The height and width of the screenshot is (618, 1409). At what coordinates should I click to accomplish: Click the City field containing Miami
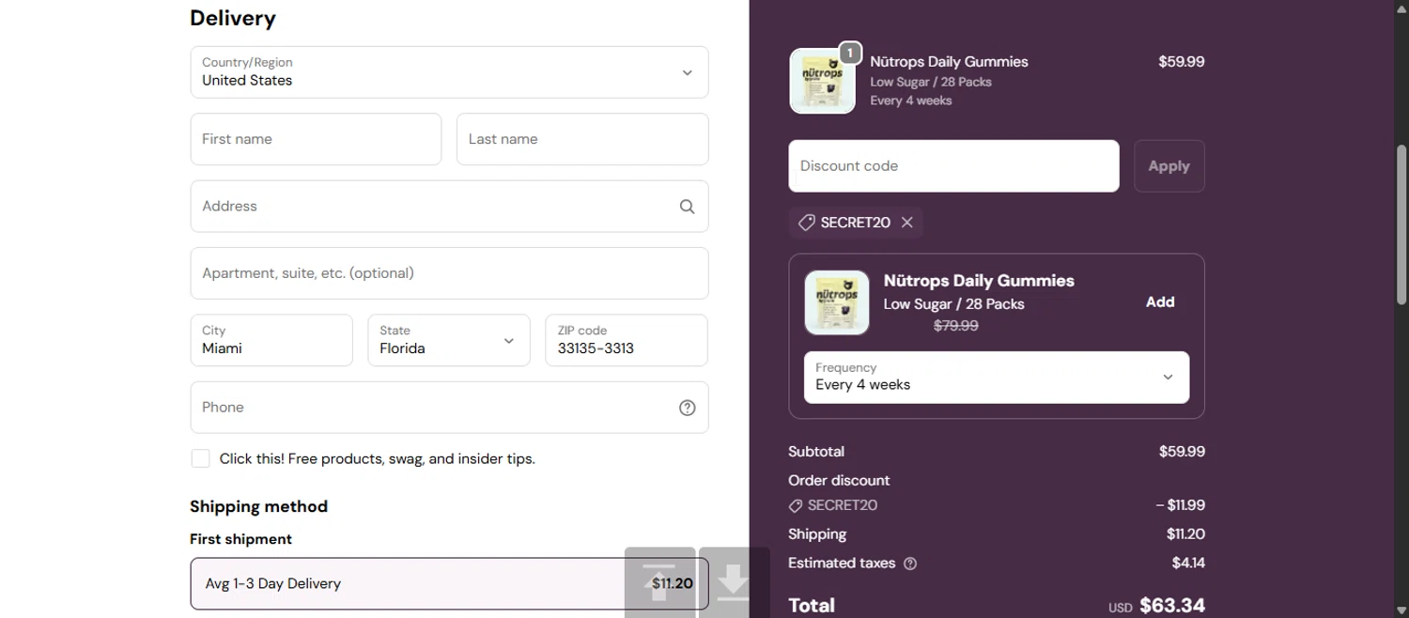[x=271, y=340]
